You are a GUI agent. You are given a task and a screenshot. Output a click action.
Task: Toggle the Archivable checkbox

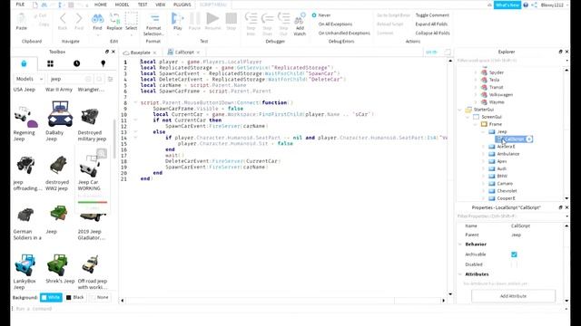[x=514, y=254]
